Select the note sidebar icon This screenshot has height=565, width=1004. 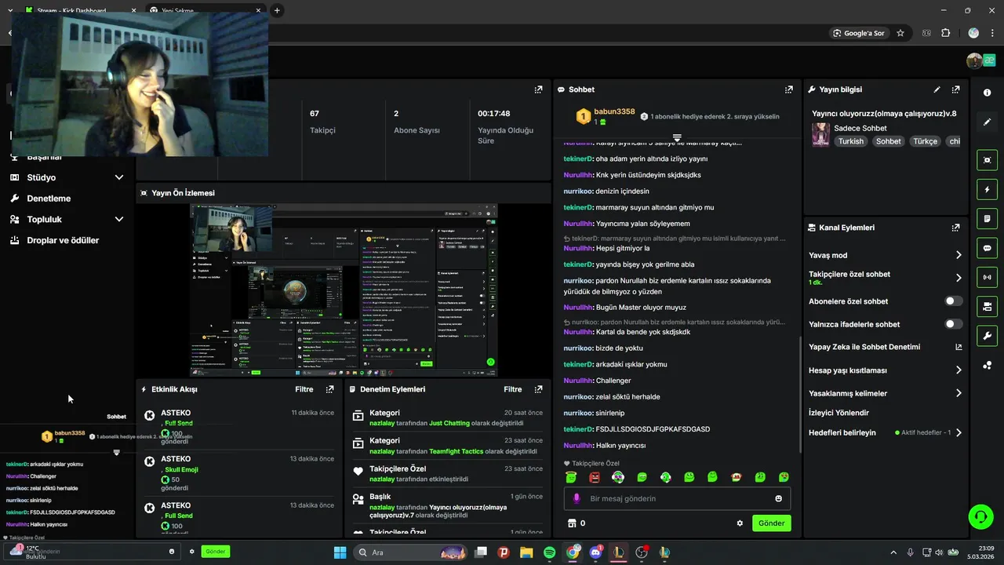[987, 218]
